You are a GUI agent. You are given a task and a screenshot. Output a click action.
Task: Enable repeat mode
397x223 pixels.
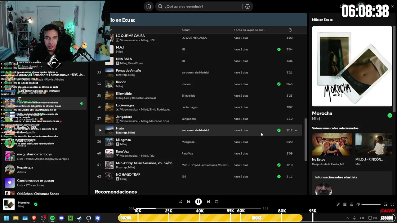[217, 202]
